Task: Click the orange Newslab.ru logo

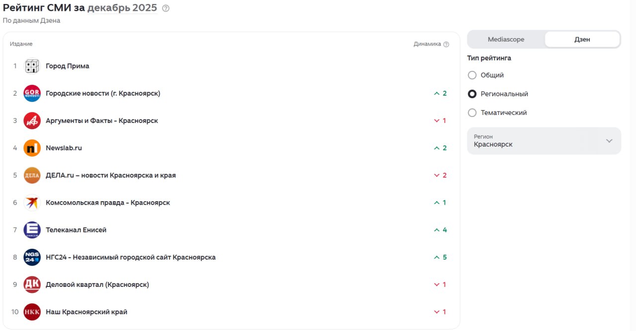Action: (32, 148)
